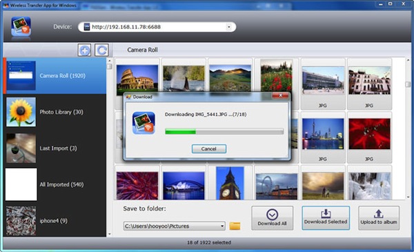Click the album list scroll down arrow

point(110,234)
